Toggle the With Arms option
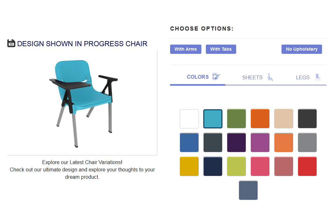Screen dimensions: 330x209 click(x=185, y=49)
